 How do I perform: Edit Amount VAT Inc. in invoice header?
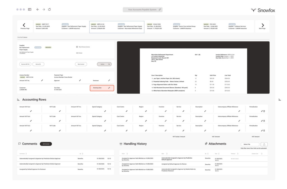(x=42, y=80)
